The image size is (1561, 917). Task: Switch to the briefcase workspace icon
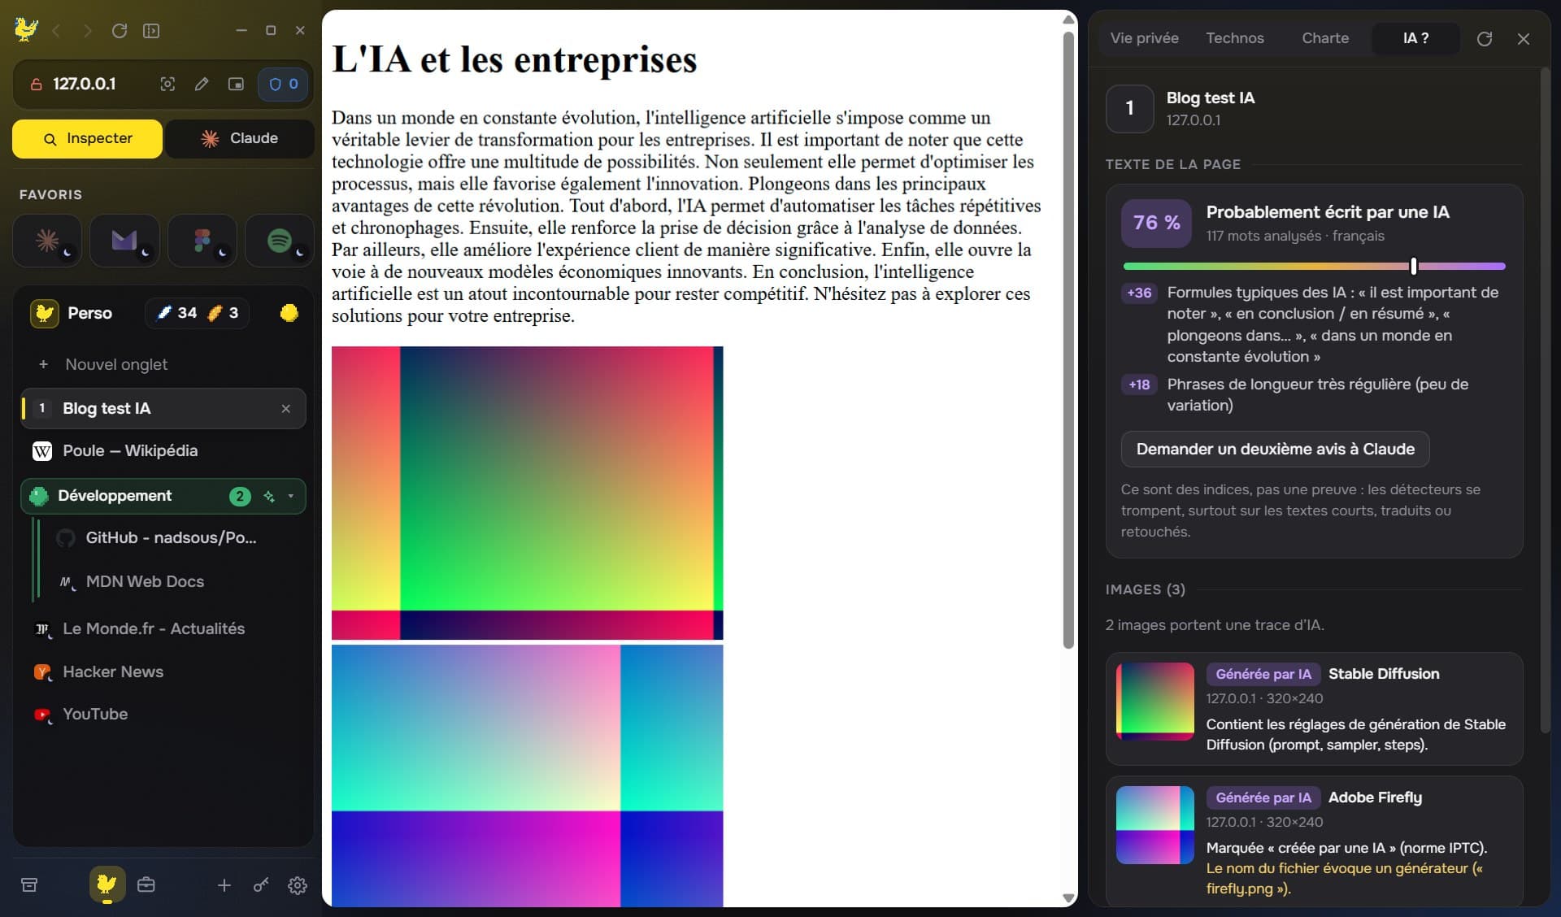(146, 884)
